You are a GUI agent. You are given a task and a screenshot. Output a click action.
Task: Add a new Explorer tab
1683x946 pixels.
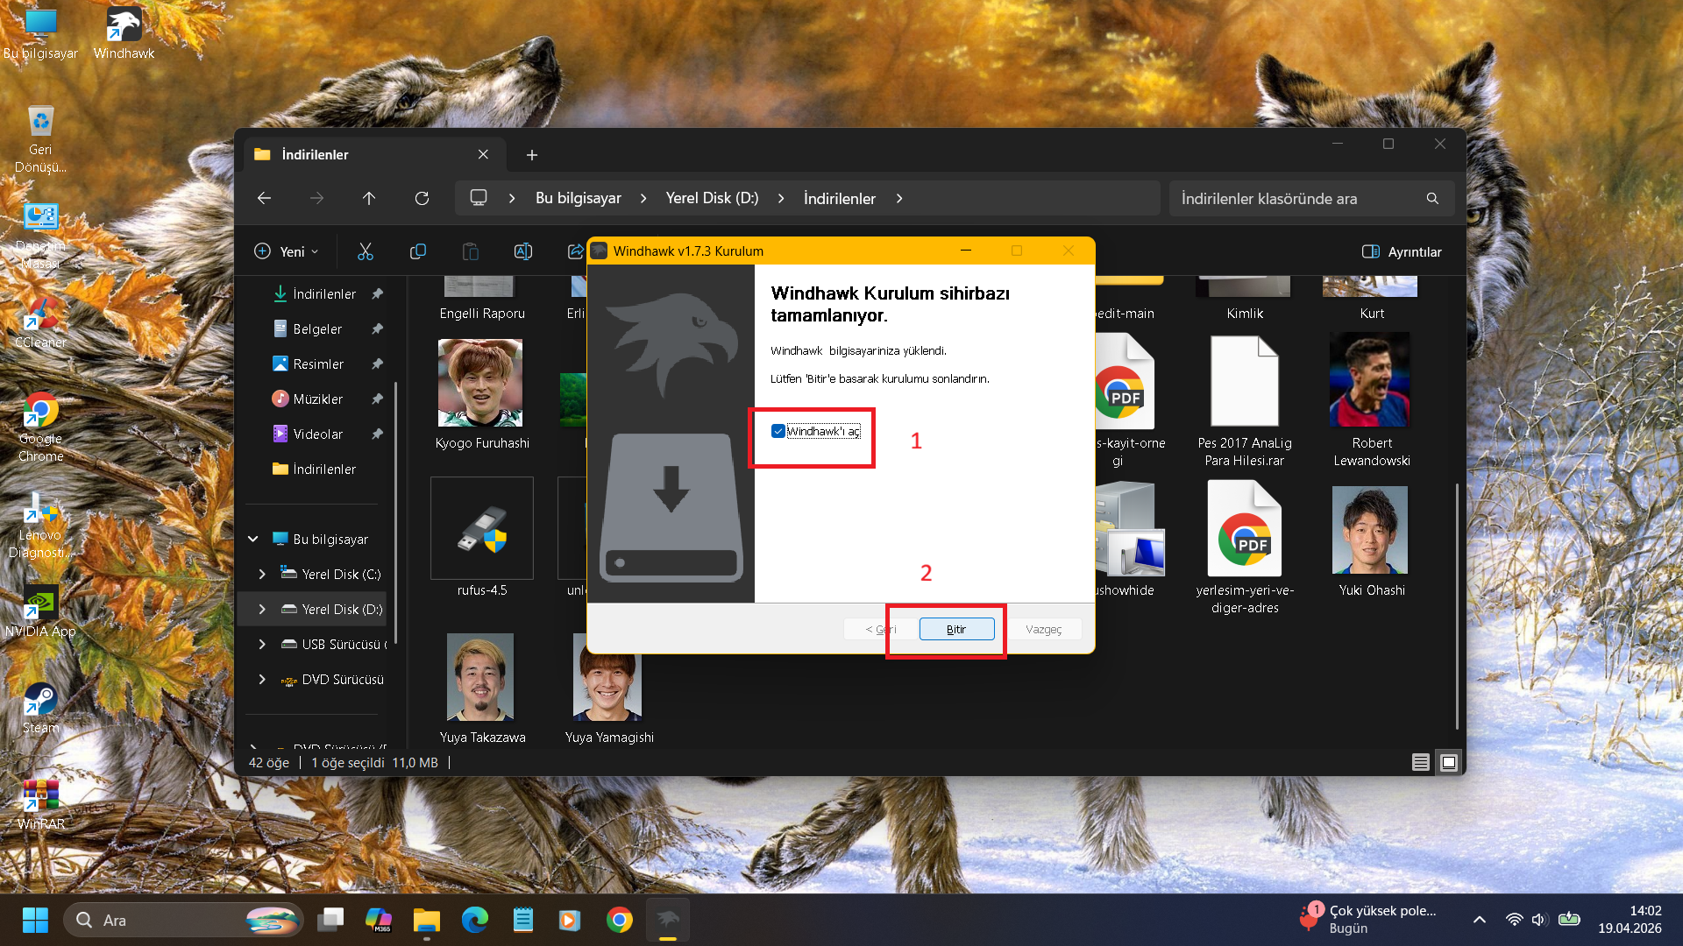532,155
